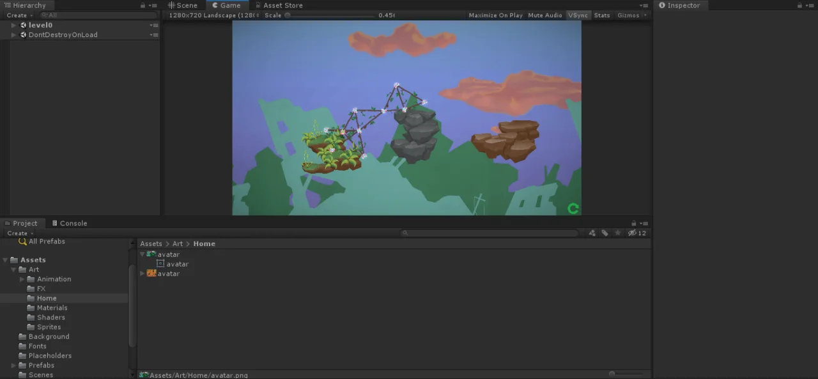Click the Hierarchy search field

point(97,15)
